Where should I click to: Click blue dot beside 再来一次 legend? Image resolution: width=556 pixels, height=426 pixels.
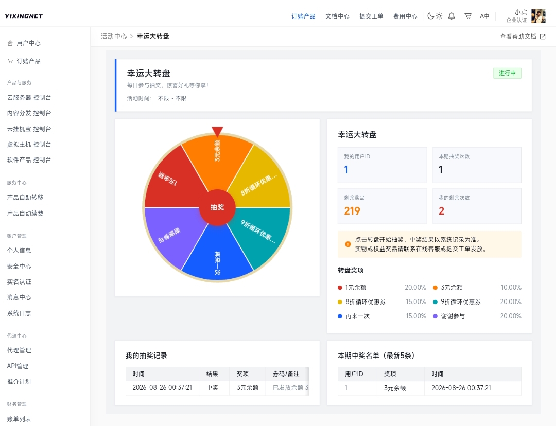pos(340,316)
